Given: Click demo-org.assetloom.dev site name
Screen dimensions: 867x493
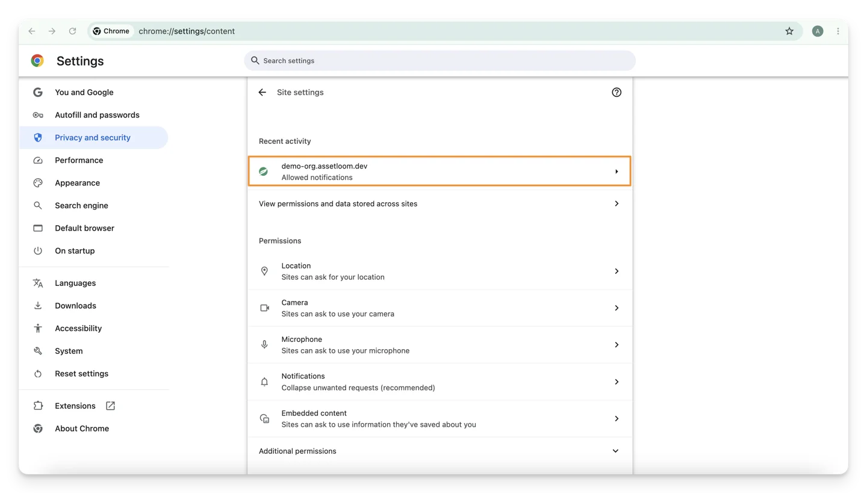Looking at the screenshot, I should (x=325, y=166).
